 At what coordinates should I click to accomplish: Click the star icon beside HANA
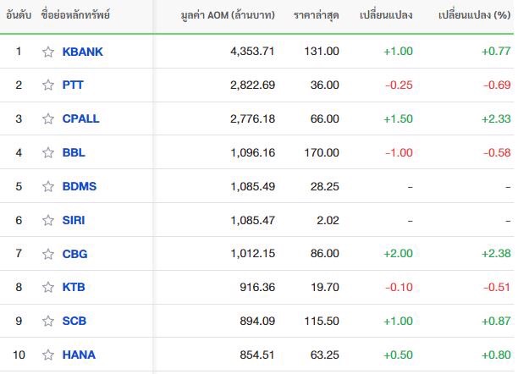(48, 355)
